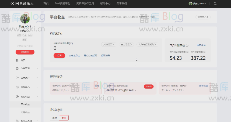Expand the 创作工具箱 chevron
The image size is (231, 122).
[x=37, y=121]
